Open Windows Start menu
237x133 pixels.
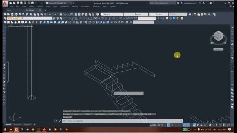[x=5, y=130]
